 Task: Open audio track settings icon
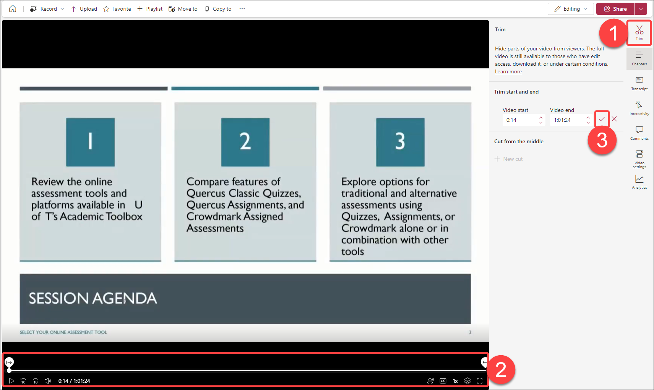[430, 381]
